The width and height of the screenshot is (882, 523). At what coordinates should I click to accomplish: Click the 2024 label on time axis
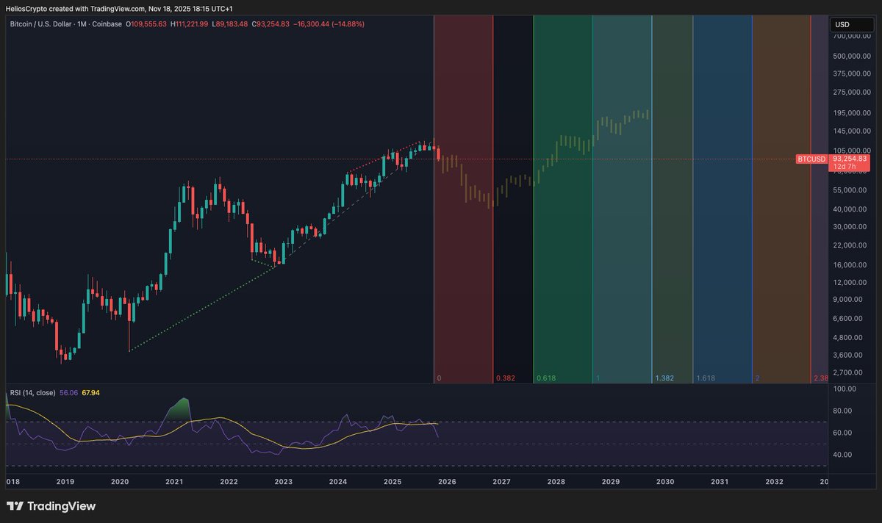coord(338,481)
